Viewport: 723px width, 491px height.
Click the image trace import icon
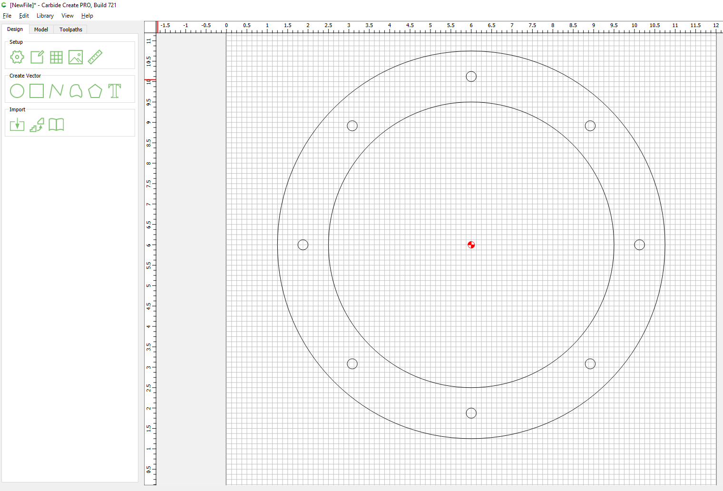pyautogui.click(x=37, y=125)
